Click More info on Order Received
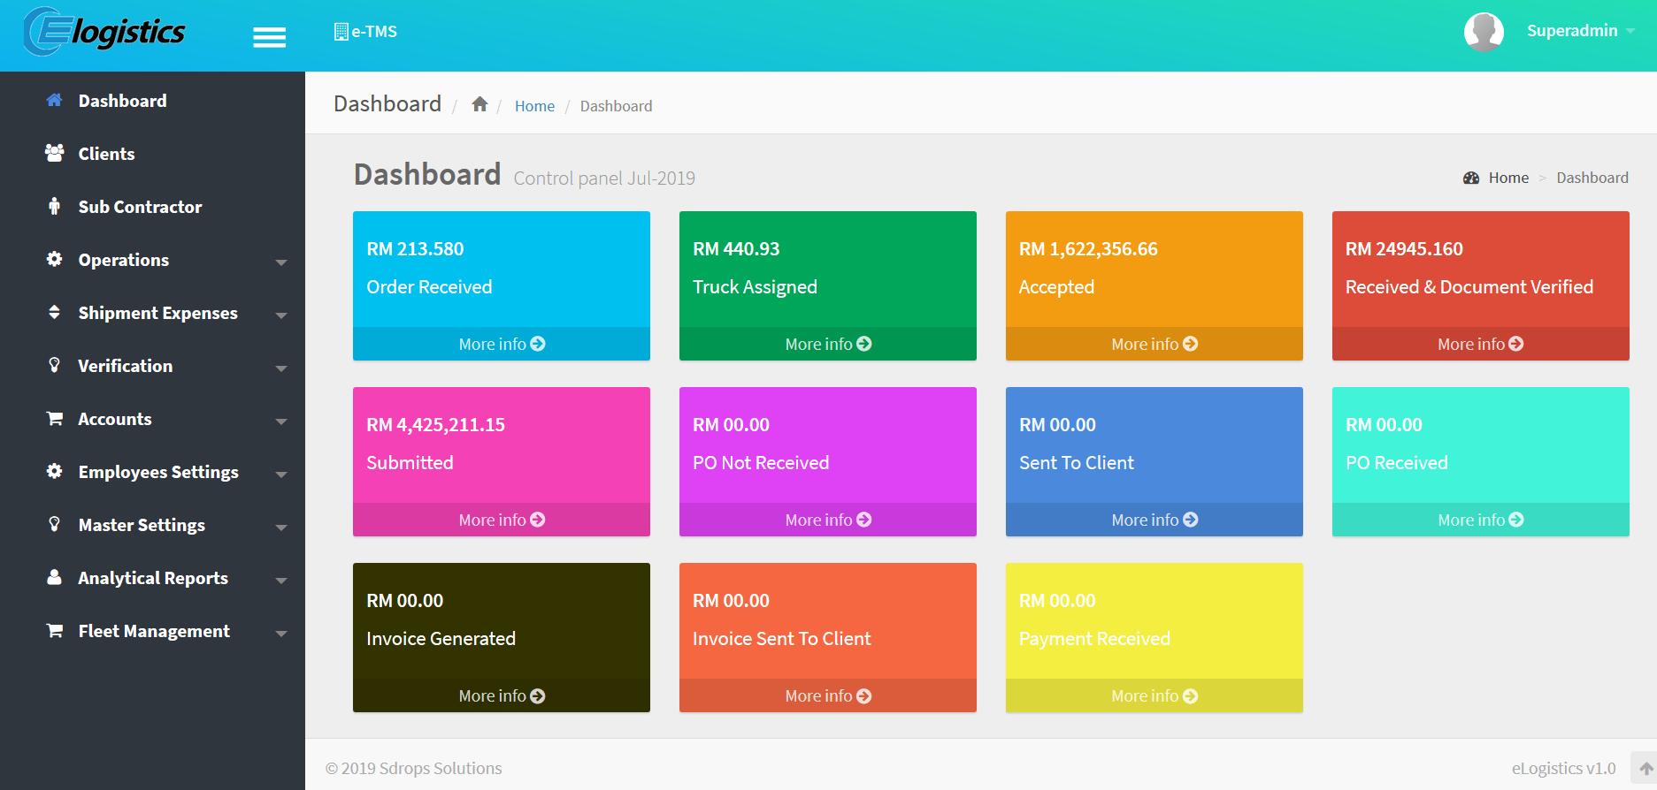1657x790 pixels. click(x=502, y=344)
